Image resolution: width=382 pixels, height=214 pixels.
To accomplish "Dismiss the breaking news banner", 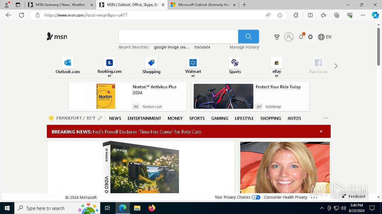I will click(321, 131).
